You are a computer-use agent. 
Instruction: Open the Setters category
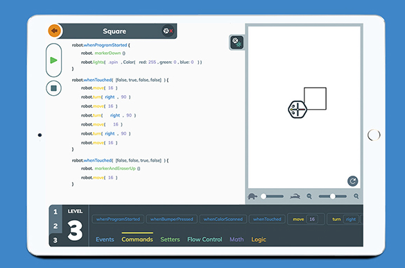point(170,240)
